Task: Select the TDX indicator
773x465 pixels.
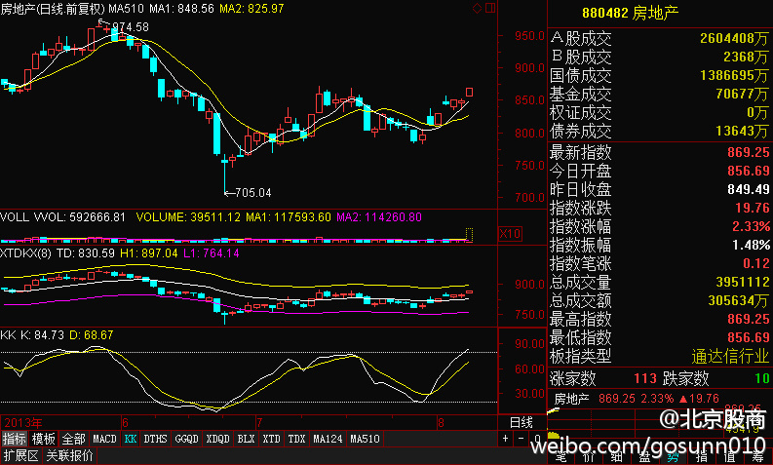Action: coord(297,440)
